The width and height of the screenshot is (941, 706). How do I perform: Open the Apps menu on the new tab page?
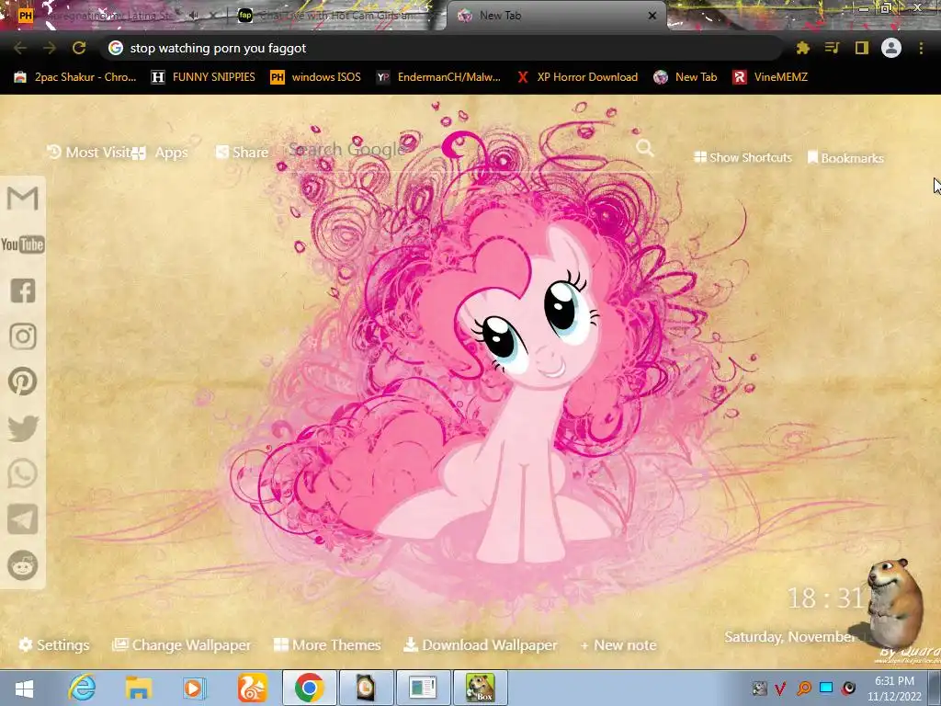click(161, 153)
